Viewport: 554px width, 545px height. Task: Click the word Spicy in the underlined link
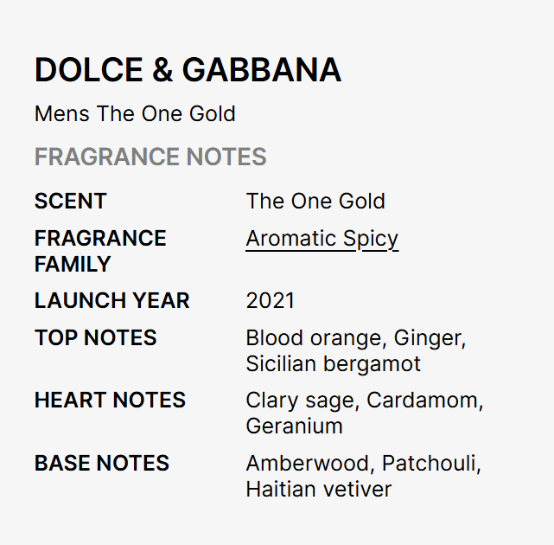[370, 238]
